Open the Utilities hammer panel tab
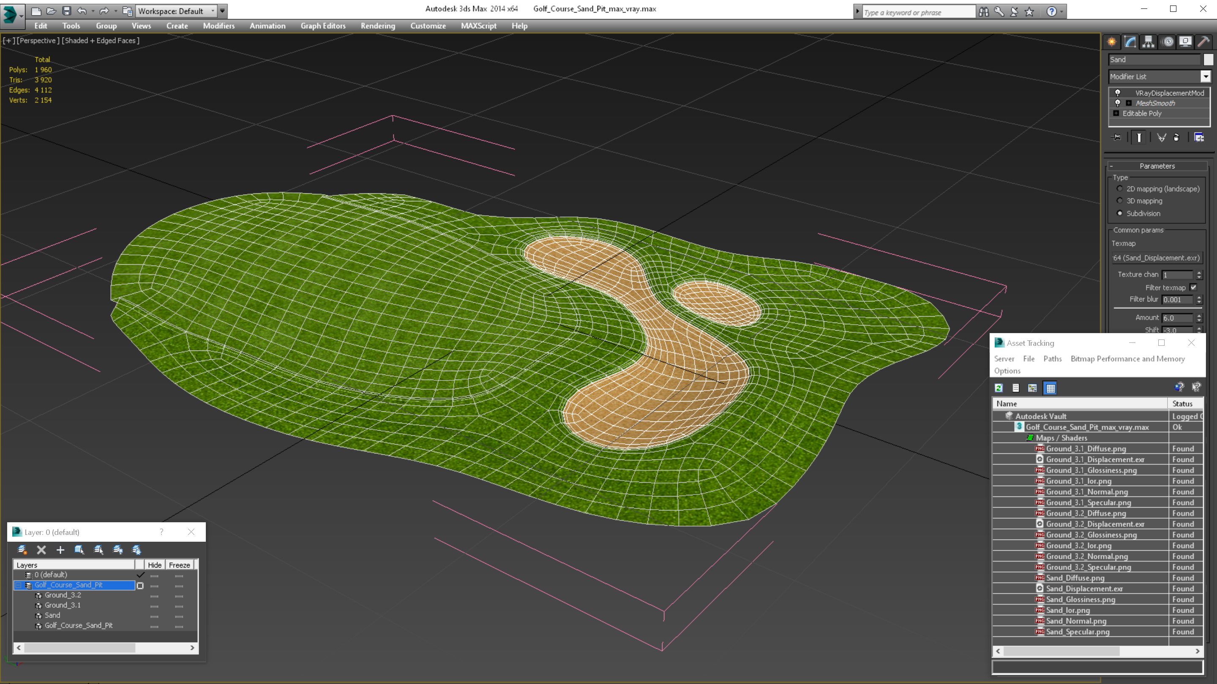Viewport: 1217px width, 684px height. 1203,42
